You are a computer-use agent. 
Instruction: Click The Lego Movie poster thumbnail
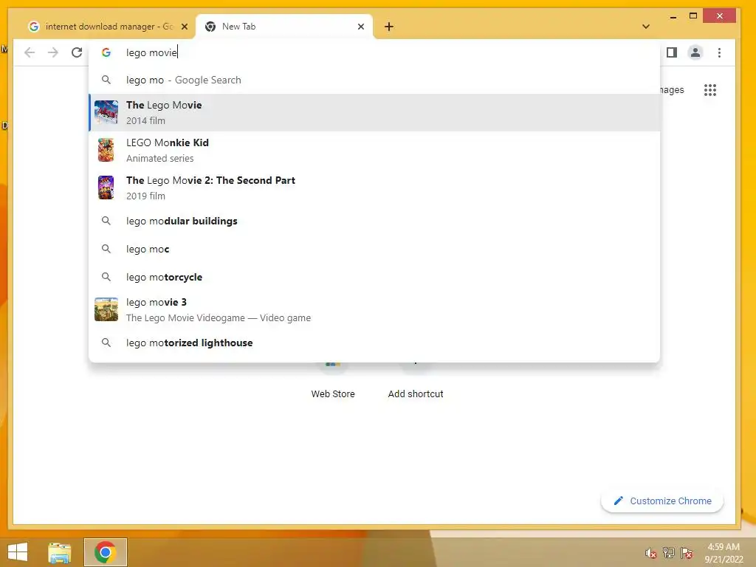(106, 112)
